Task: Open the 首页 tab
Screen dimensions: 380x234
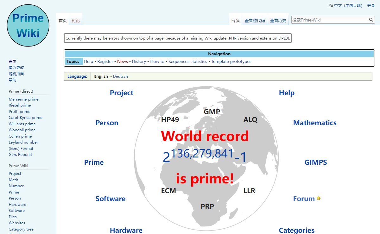Action: tap(63, 21)
